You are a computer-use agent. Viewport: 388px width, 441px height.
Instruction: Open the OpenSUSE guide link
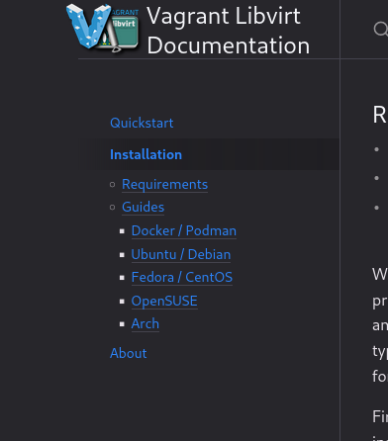coord(164,301)
